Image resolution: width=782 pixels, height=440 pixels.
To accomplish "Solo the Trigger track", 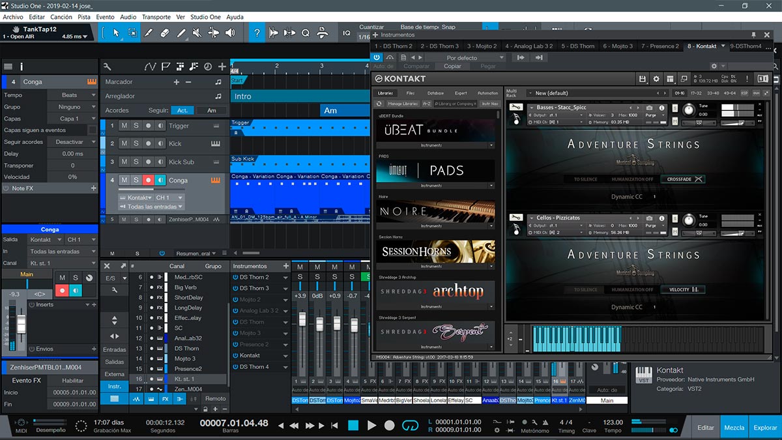I will (136, 126).
